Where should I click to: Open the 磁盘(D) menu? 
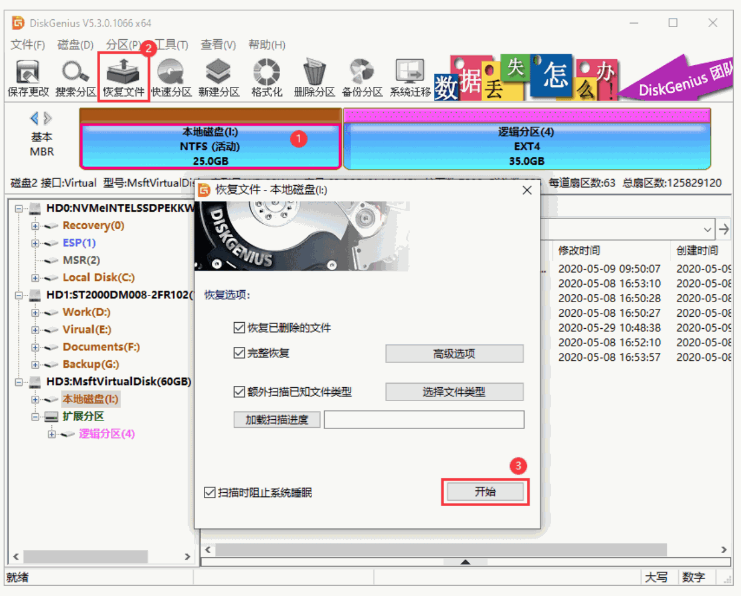pyautogui.click(x=75, y=45)
